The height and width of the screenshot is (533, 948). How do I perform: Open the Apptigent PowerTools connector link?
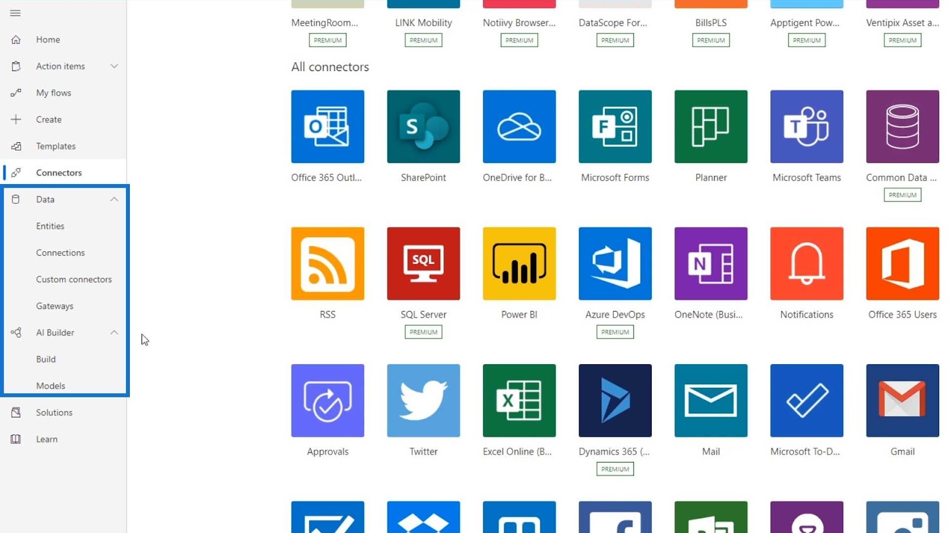click(805, 23)
